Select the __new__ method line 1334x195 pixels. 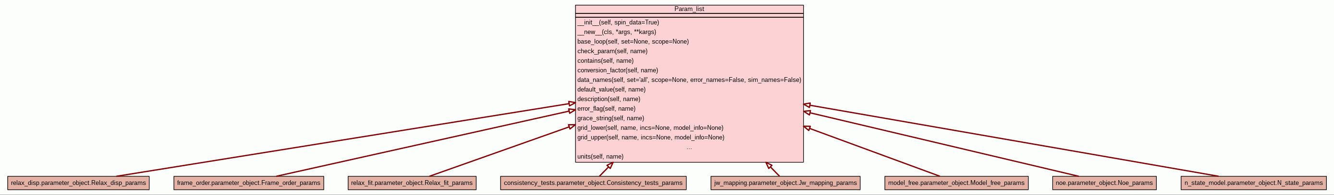616,32
